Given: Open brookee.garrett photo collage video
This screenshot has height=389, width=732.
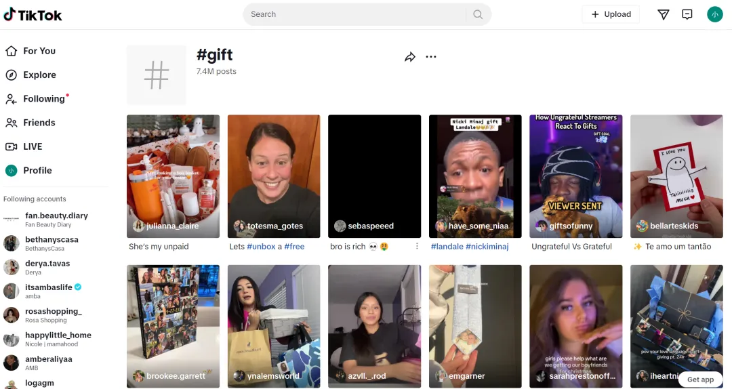Looking at the screenshot, I should [174, 327].
